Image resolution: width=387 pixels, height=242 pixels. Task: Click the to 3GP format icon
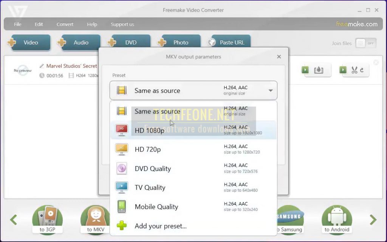coord(47,220)
